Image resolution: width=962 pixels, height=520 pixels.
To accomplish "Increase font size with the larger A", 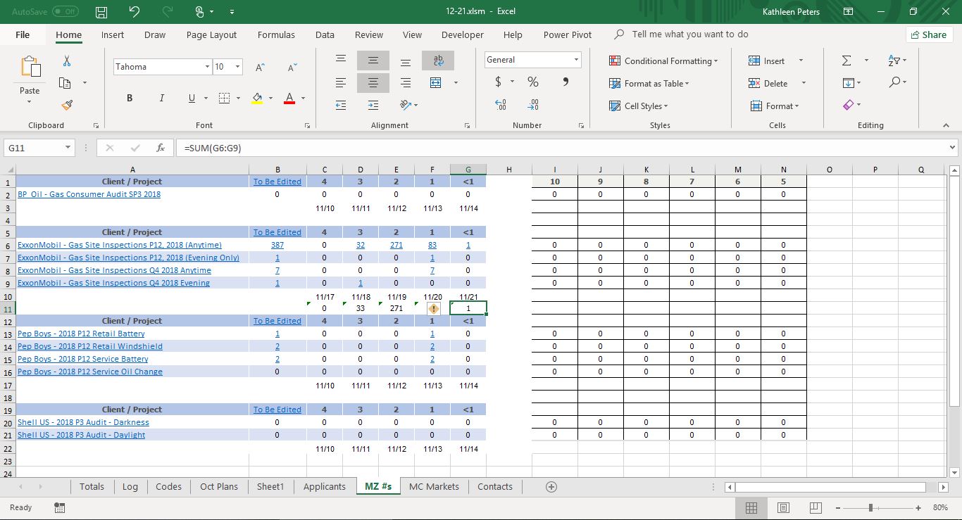I will (260, 67).
